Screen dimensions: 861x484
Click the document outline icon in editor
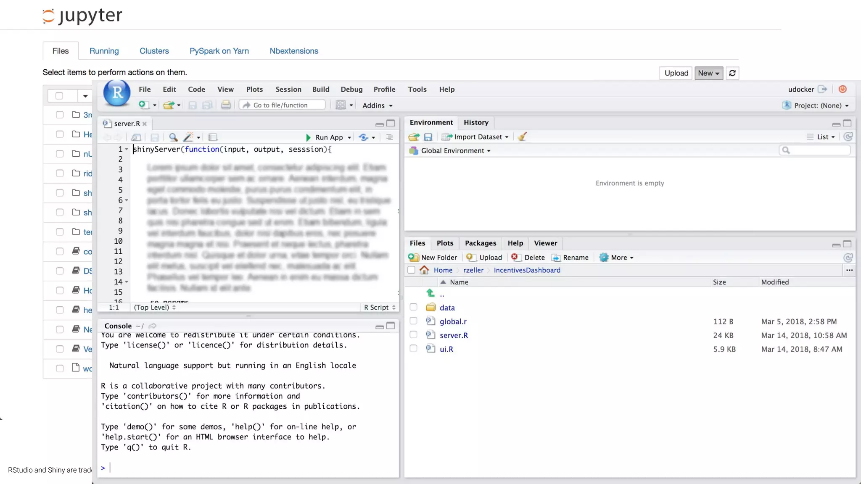(390, 137)
